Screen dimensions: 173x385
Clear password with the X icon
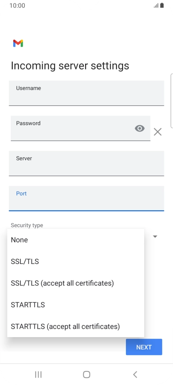[x=158, y=132]
